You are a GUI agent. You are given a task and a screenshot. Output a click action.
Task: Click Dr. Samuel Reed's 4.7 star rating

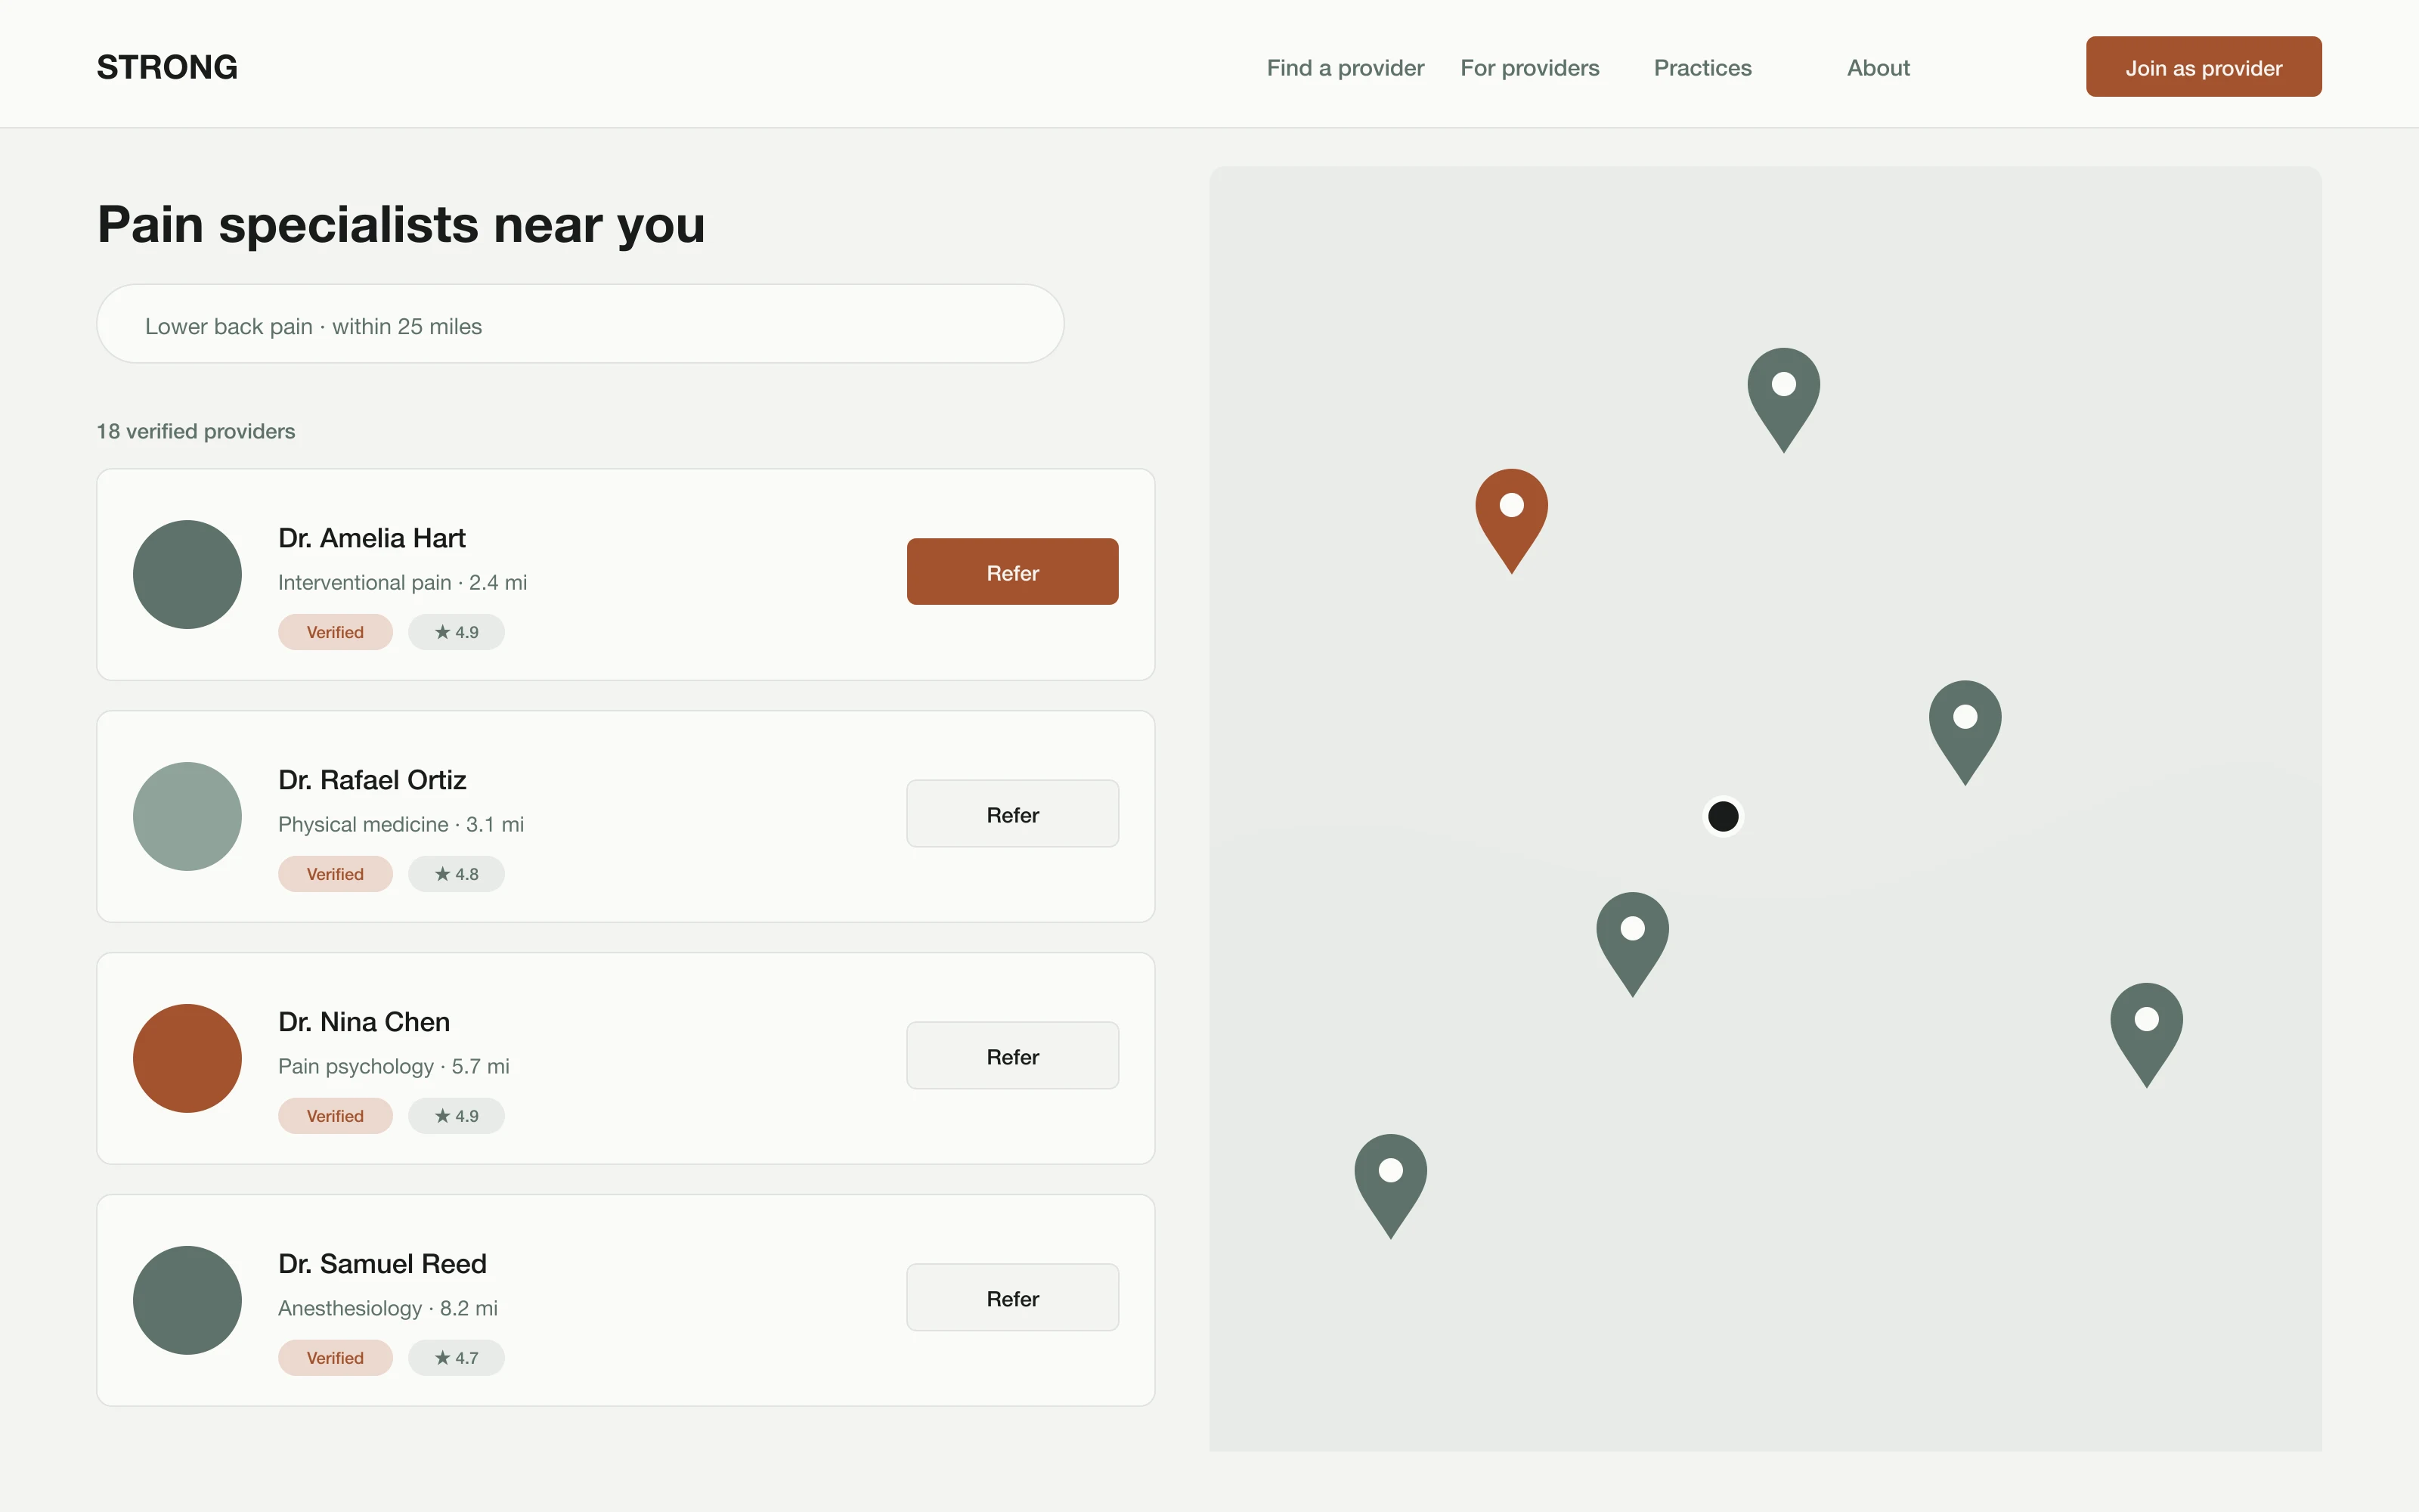(x=456, y=1358)
